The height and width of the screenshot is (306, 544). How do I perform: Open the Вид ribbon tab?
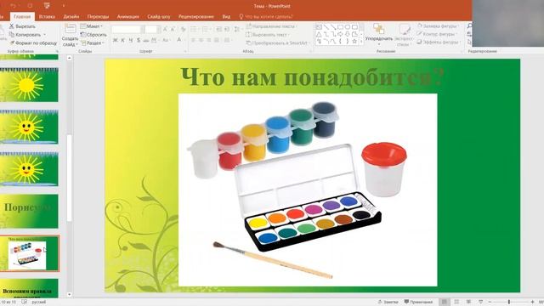[x=226, y=17]
